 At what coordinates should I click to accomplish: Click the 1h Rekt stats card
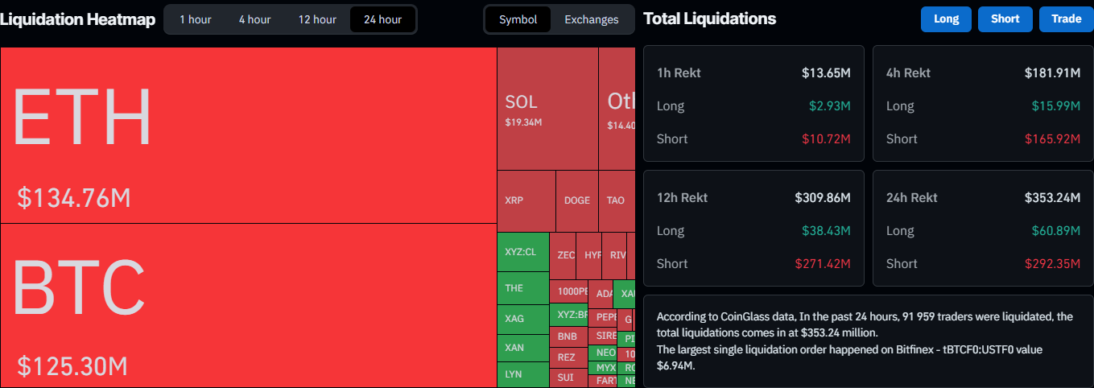coord(753,104)
